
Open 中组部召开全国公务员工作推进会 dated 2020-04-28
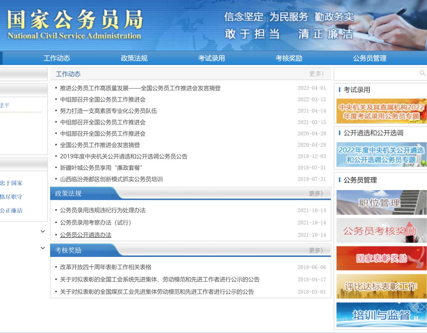click(x=103, y=134)
